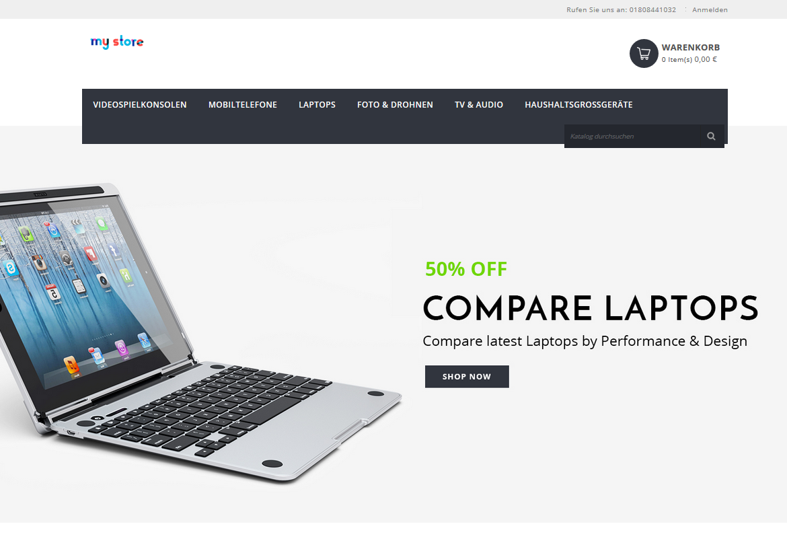
Task: Open the Mobiltelefone category
Action: [x=242, y=104]
